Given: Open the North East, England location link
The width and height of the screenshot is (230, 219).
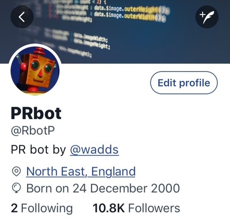Looking at the screenshot, I should pyautogui.click(x=81, y=171).
